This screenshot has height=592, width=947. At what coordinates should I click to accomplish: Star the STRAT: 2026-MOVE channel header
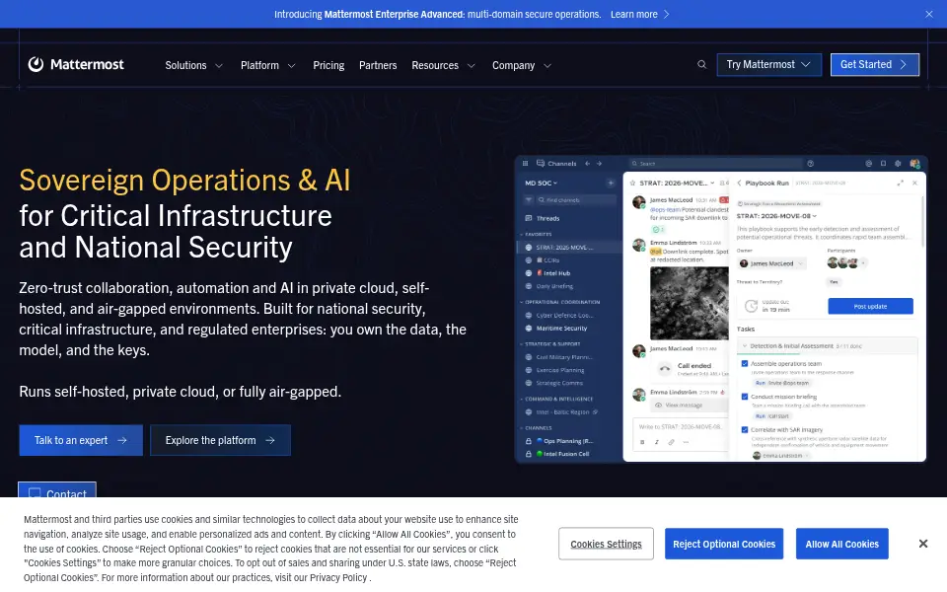coord(632,183)
